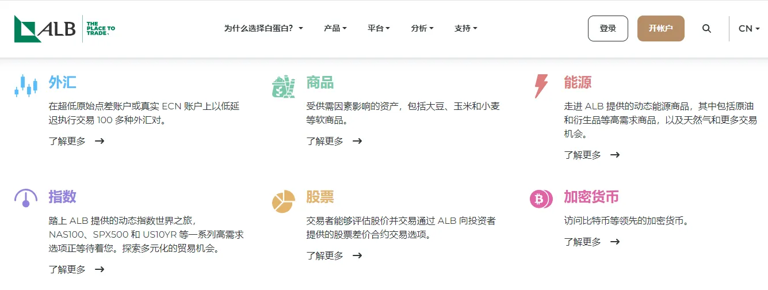This screenshot has height=290, width=768.
Task: Click the energy lightning bolt icon
Action: point(541,86)
